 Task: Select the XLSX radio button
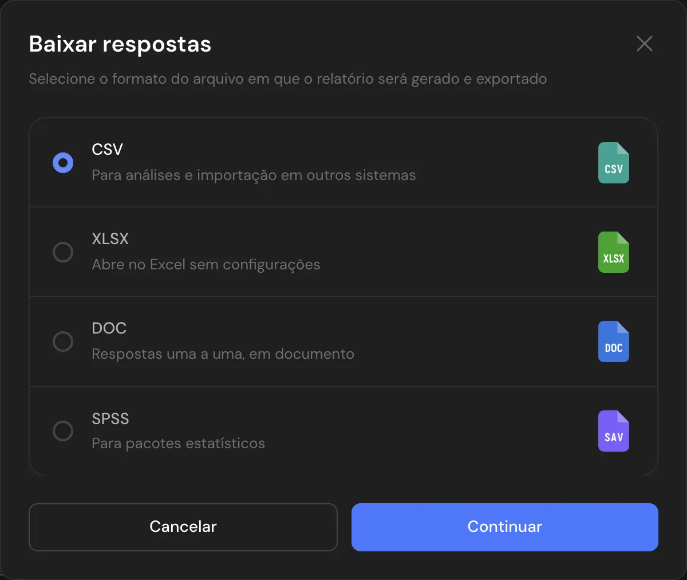pos(63,252)
